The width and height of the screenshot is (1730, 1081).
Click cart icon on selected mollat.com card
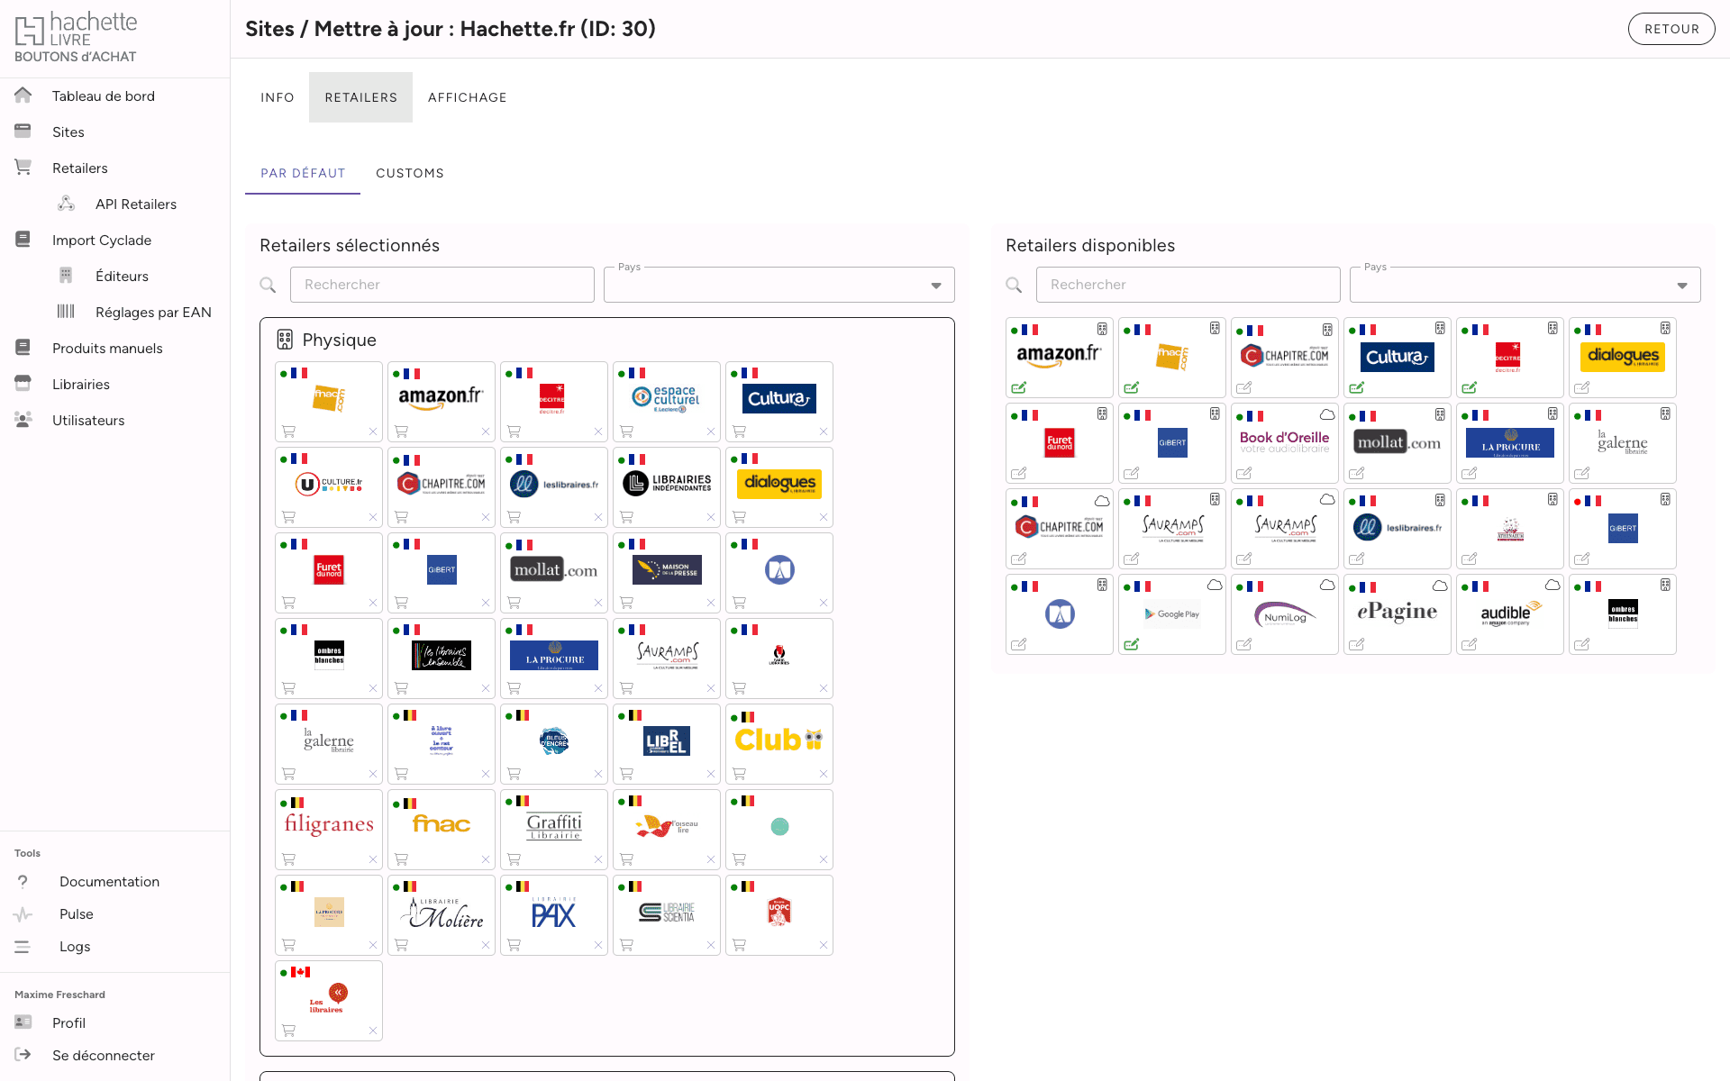(x=514, y=603)
